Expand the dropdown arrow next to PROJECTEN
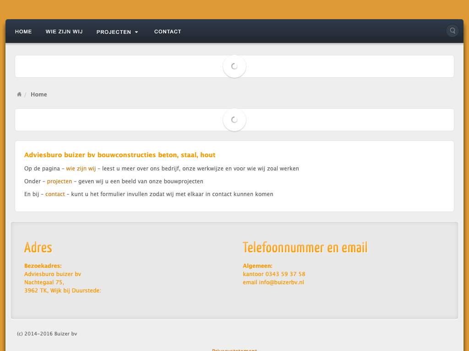The width and height of the screenshot is (469, 351). point(136,32)
